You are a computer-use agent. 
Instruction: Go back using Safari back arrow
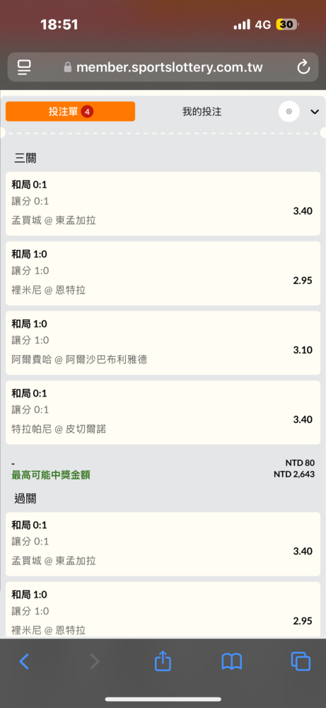tap(24, 661)
